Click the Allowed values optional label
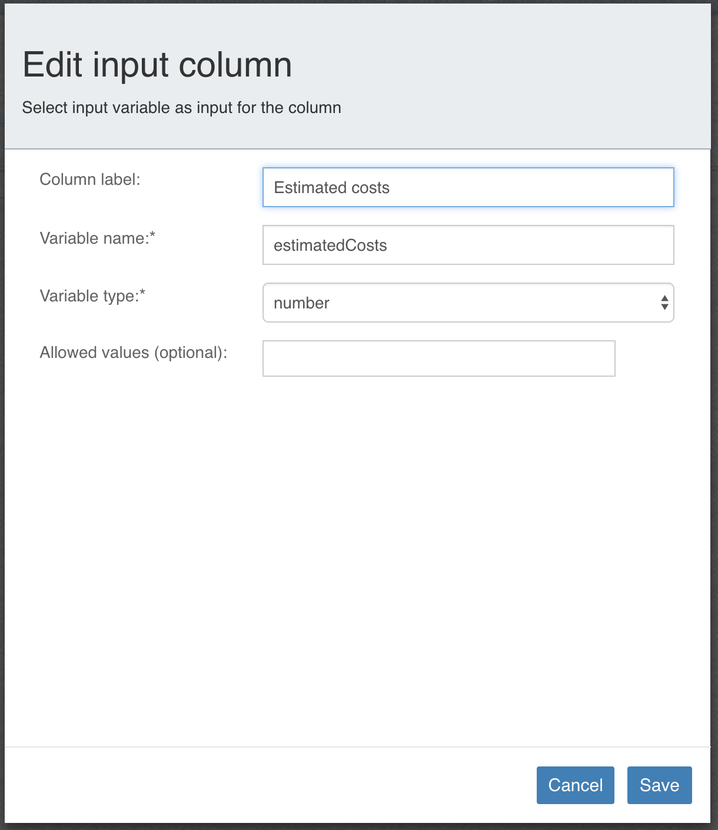Screen dimensions: 718x830 tap(134, 352)
